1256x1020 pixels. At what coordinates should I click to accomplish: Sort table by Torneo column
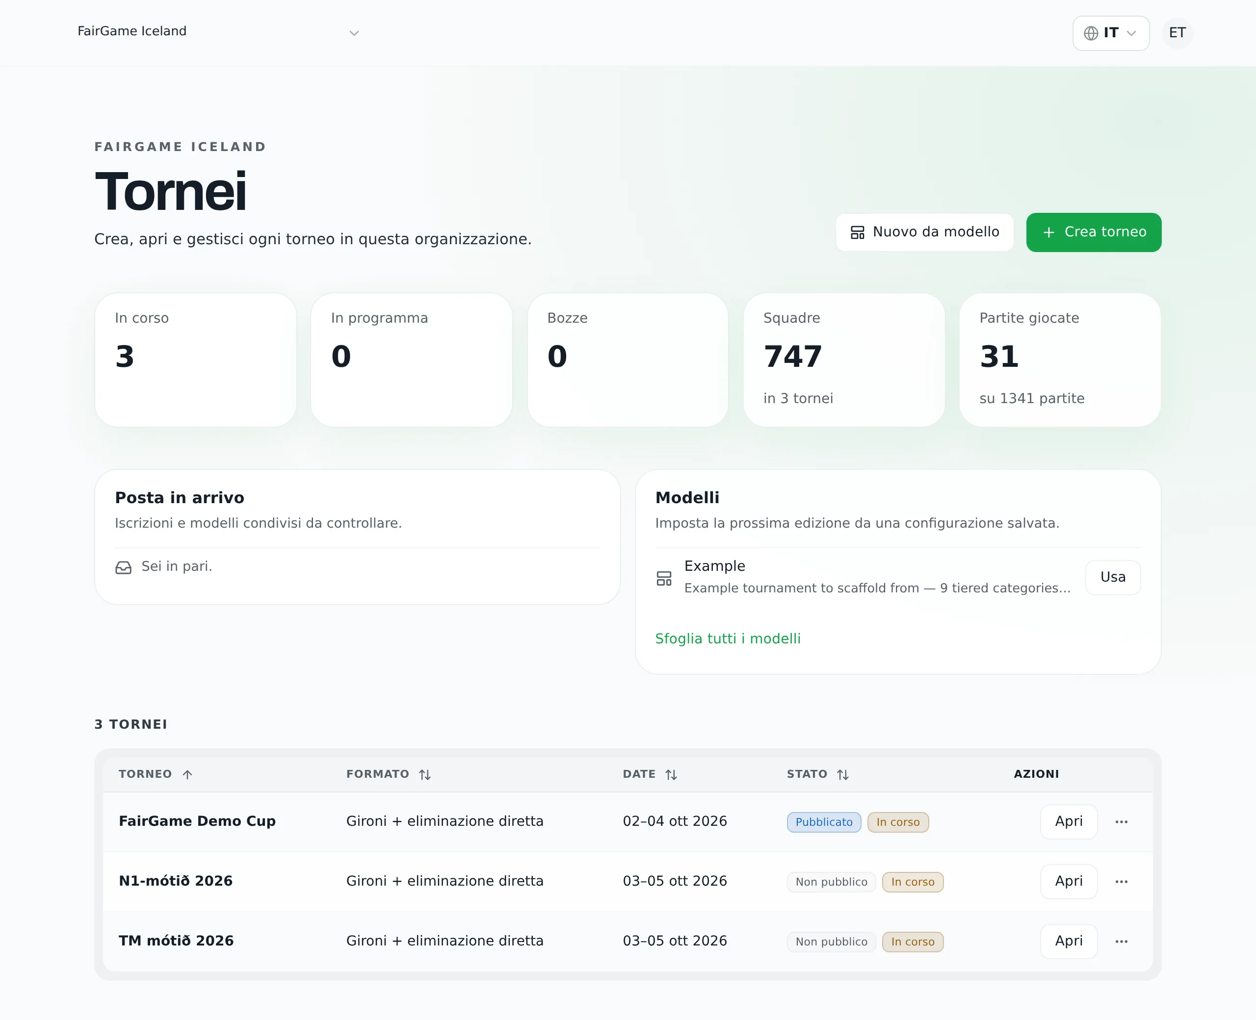coord(156,774)
